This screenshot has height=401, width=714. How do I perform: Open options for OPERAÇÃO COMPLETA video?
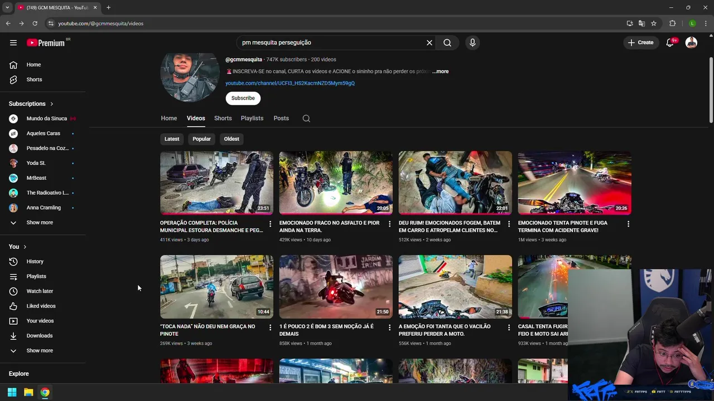tap(271, 224)
